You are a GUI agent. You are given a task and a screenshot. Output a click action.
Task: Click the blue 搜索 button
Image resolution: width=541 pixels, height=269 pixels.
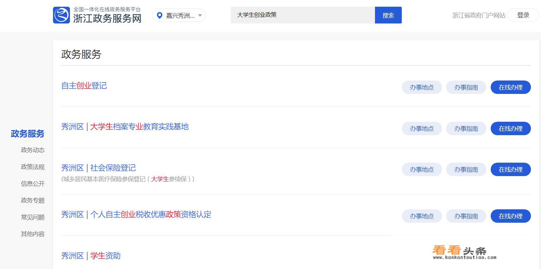tap(388, 15)
